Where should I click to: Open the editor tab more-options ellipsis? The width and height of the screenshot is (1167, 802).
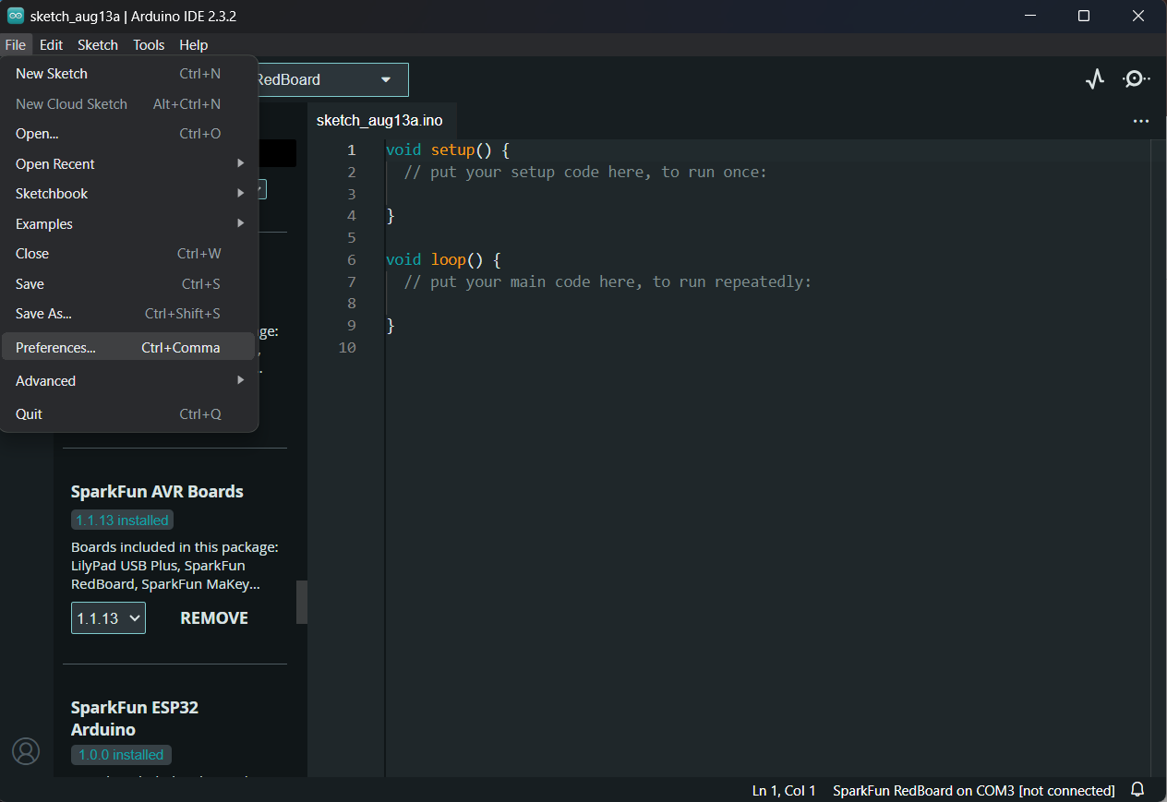coord(1140,121)
